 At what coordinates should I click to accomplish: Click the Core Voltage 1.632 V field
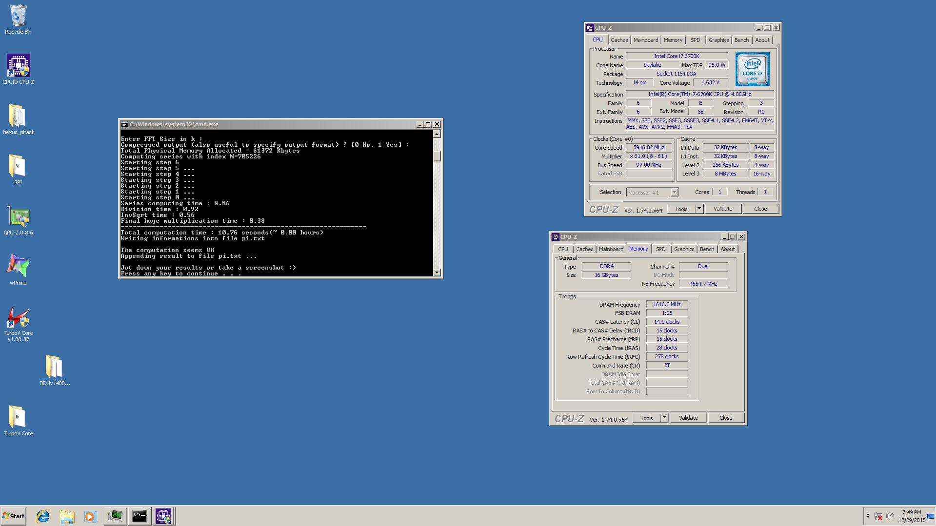710,82
